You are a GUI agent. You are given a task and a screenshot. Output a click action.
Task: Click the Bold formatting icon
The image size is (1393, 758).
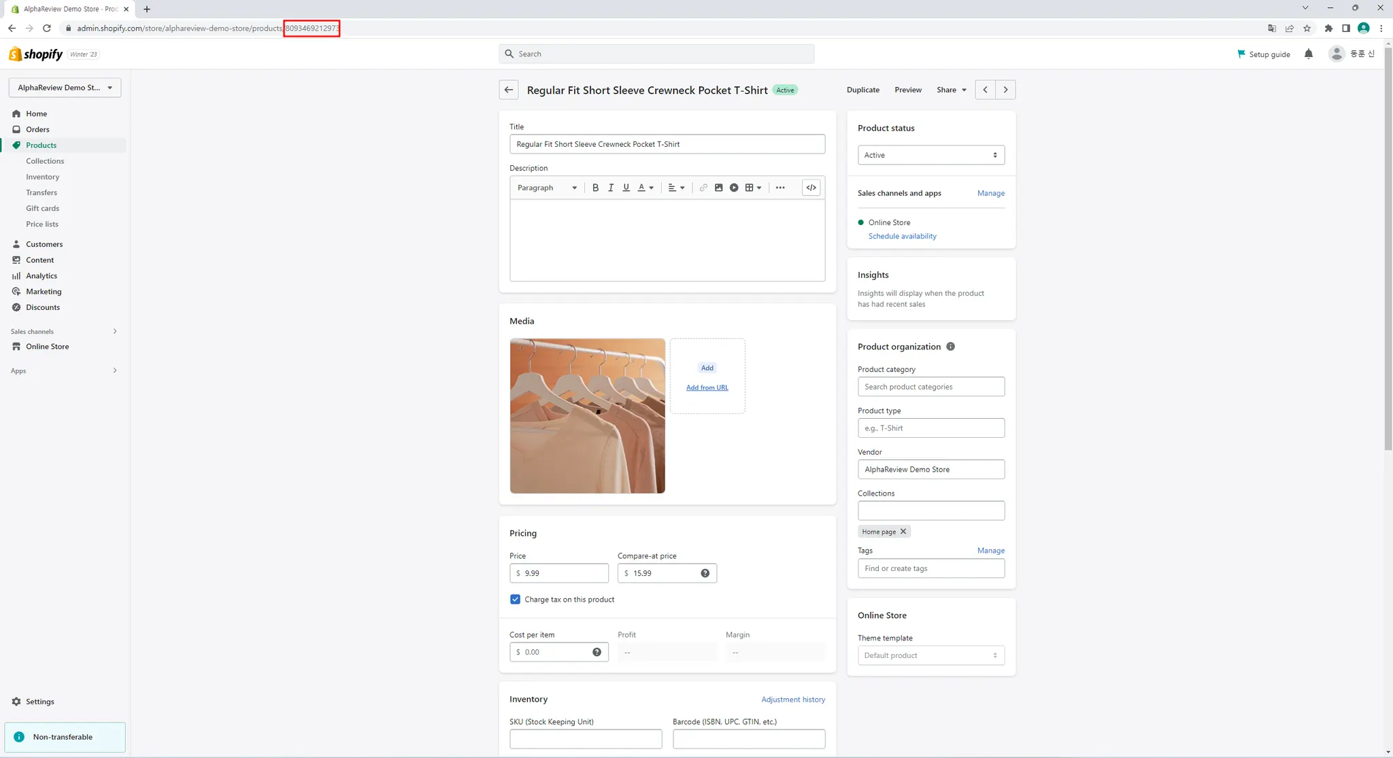(x=595, y=188)
